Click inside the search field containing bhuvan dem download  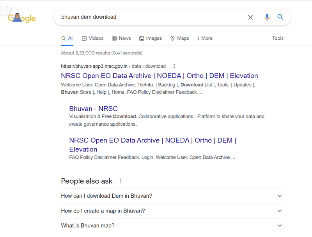(151, 17)
